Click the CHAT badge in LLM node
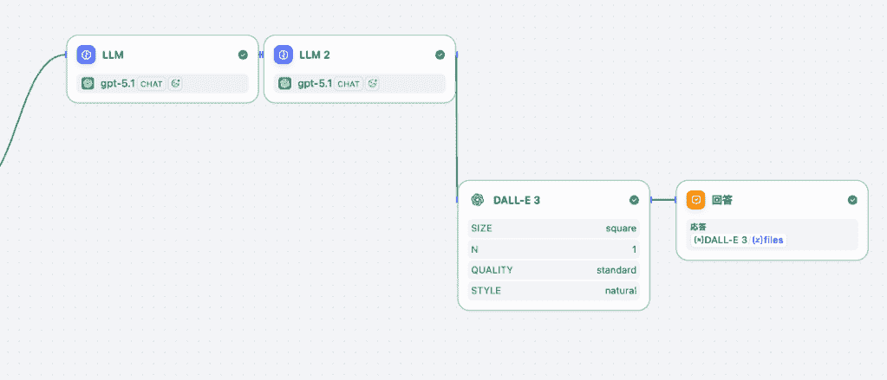 pos(152,84)
